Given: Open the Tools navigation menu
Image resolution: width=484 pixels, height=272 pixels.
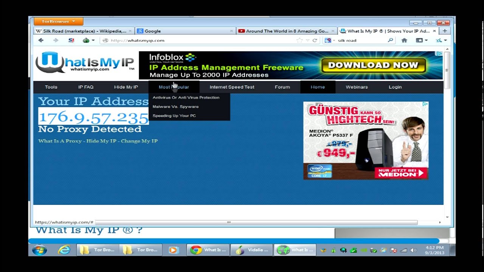Looking at the screenshot, I should click(x=51, y=87).
